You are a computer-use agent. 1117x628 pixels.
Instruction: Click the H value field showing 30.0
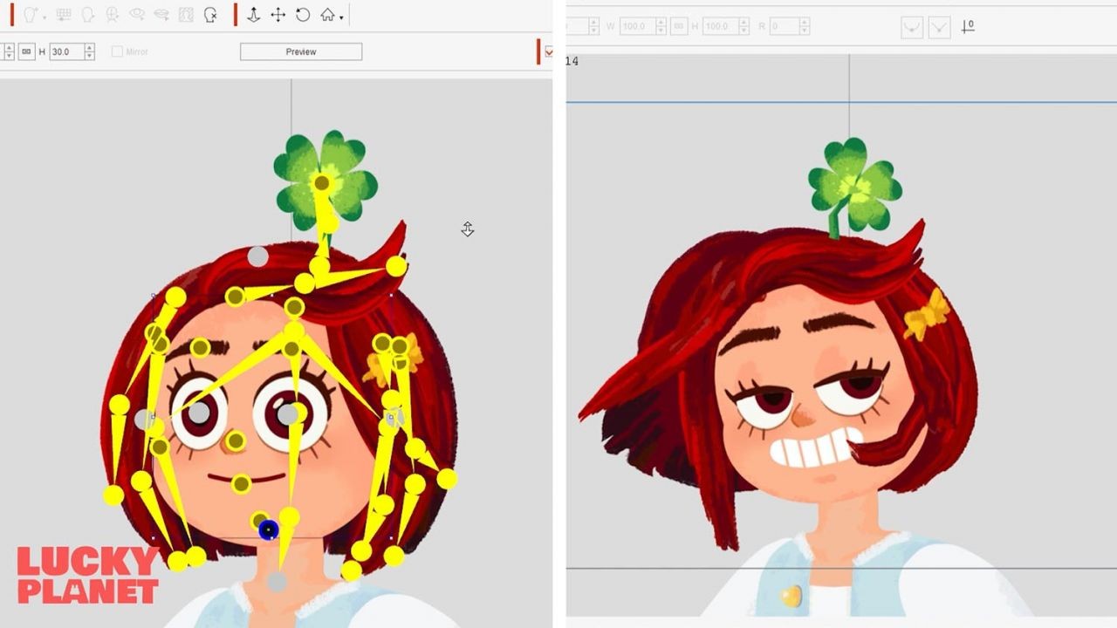(x=65, y=52)
